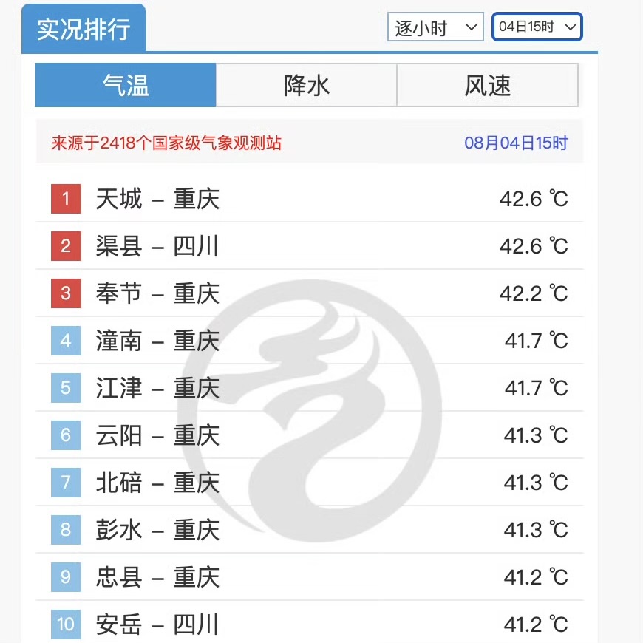Image resolution: width=643 pixels, height=643 pixels.
Task: Click 来源于2418个国家级气象观测站 source note
Action: [x=166, y=143]
